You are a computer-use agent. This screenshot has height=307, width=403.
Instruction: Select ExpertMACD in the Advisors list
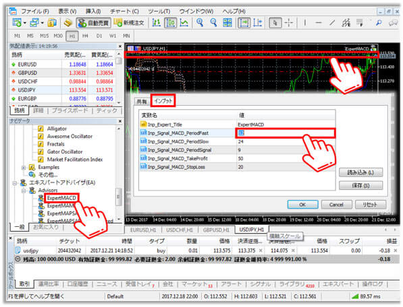pos(61,198)
